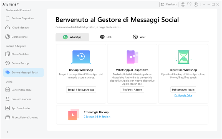The width and height of the screenshot is (222, 139).
Task: Click the Cronologia Backup heading
Action: (x=96, y=112)
